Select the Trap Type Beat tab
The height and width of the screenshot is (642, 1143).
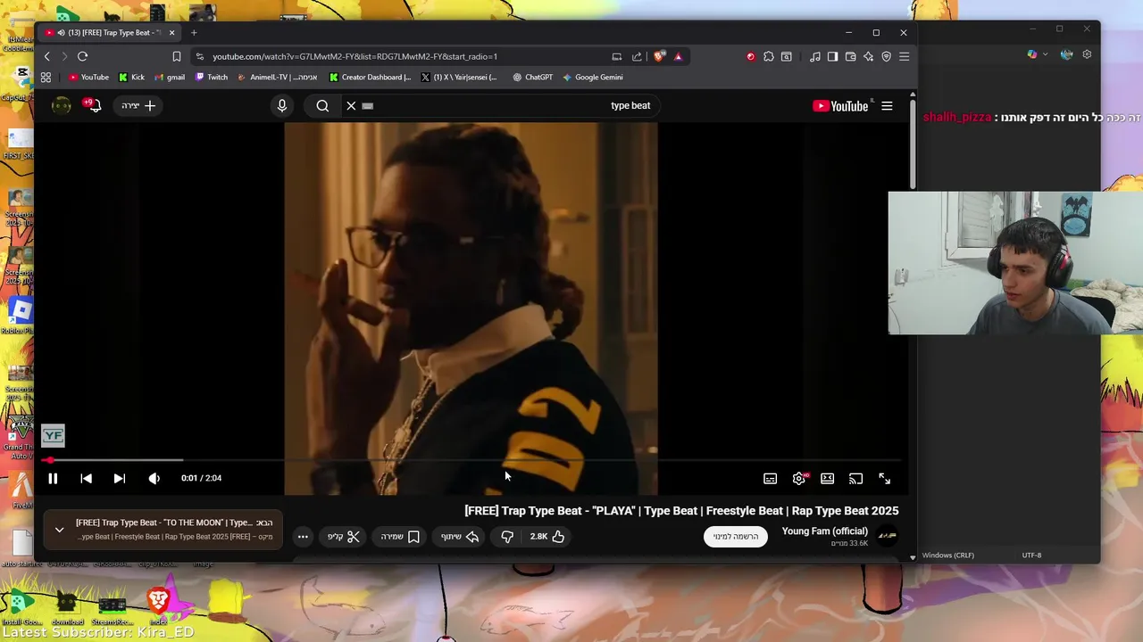[111, 33]
